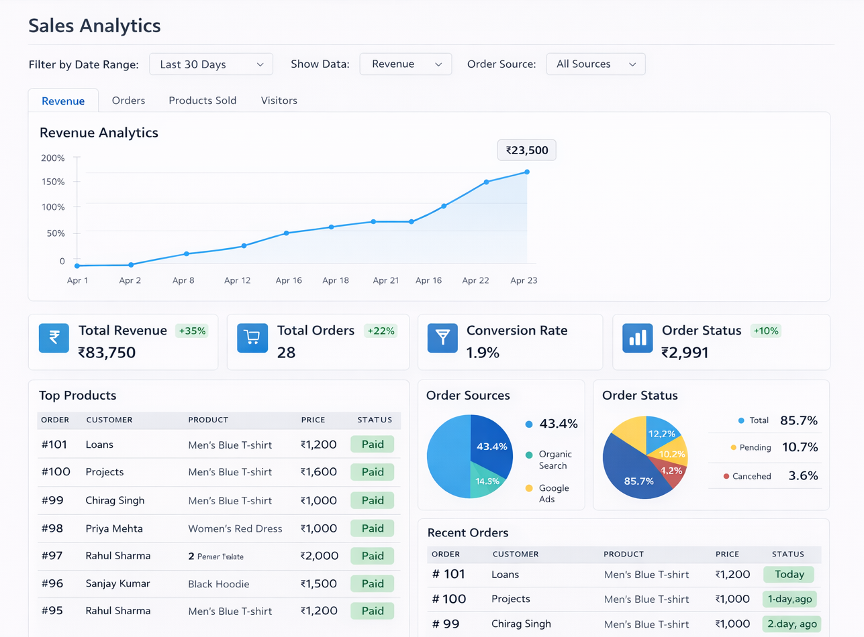This screenshot has height=637, width=864.
Task: Click the blue legend dot for 43.4%
Action: [x=529, y=424]
